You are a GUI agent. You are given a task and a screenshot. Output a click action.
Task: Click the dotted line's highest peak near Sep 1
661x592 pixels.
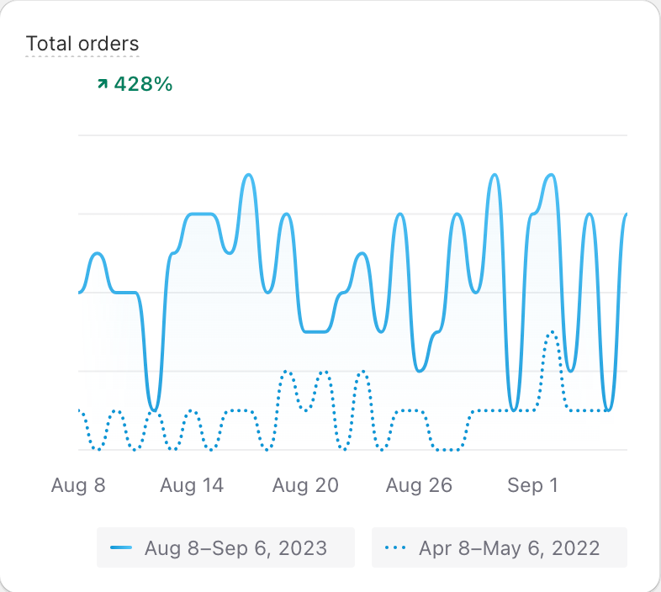tap(552, 332)
